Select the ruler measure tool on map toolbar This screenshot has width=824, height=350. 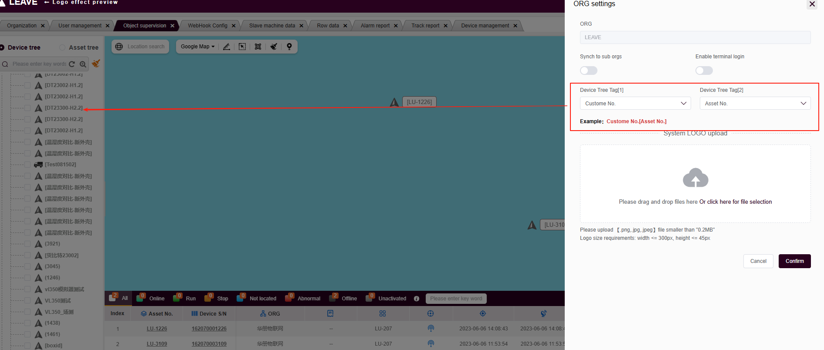tap(227, 47)
